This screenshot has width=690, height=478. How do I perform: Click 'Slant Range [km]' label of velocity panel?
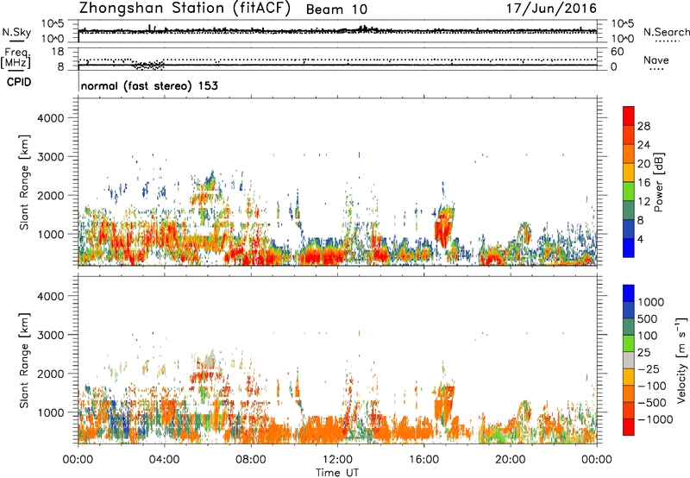click(x=24, y=360)
